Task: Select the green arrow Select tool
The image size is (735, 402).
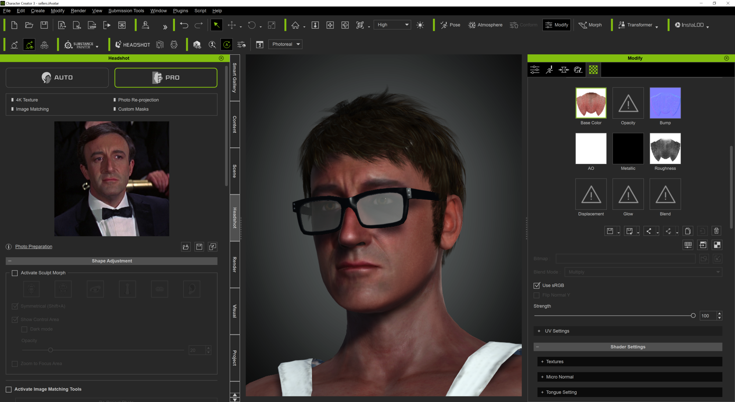Action: point(216,25)
